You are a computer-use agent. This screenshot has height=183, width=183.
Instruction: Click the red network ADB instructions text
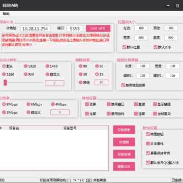tap(56, 40)
